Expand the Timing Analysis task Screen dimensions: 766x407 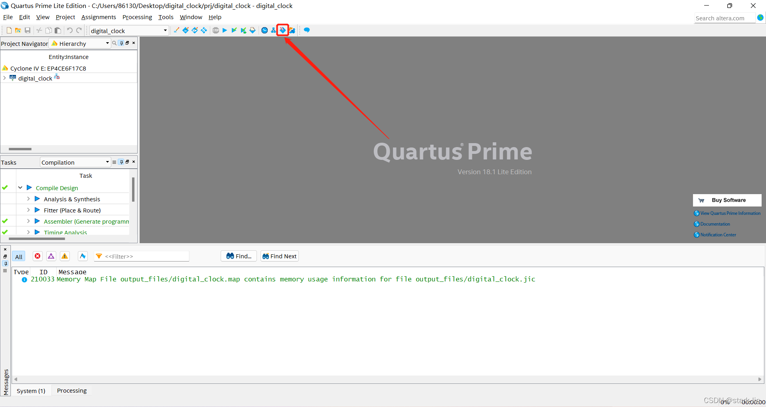(28, 232)
